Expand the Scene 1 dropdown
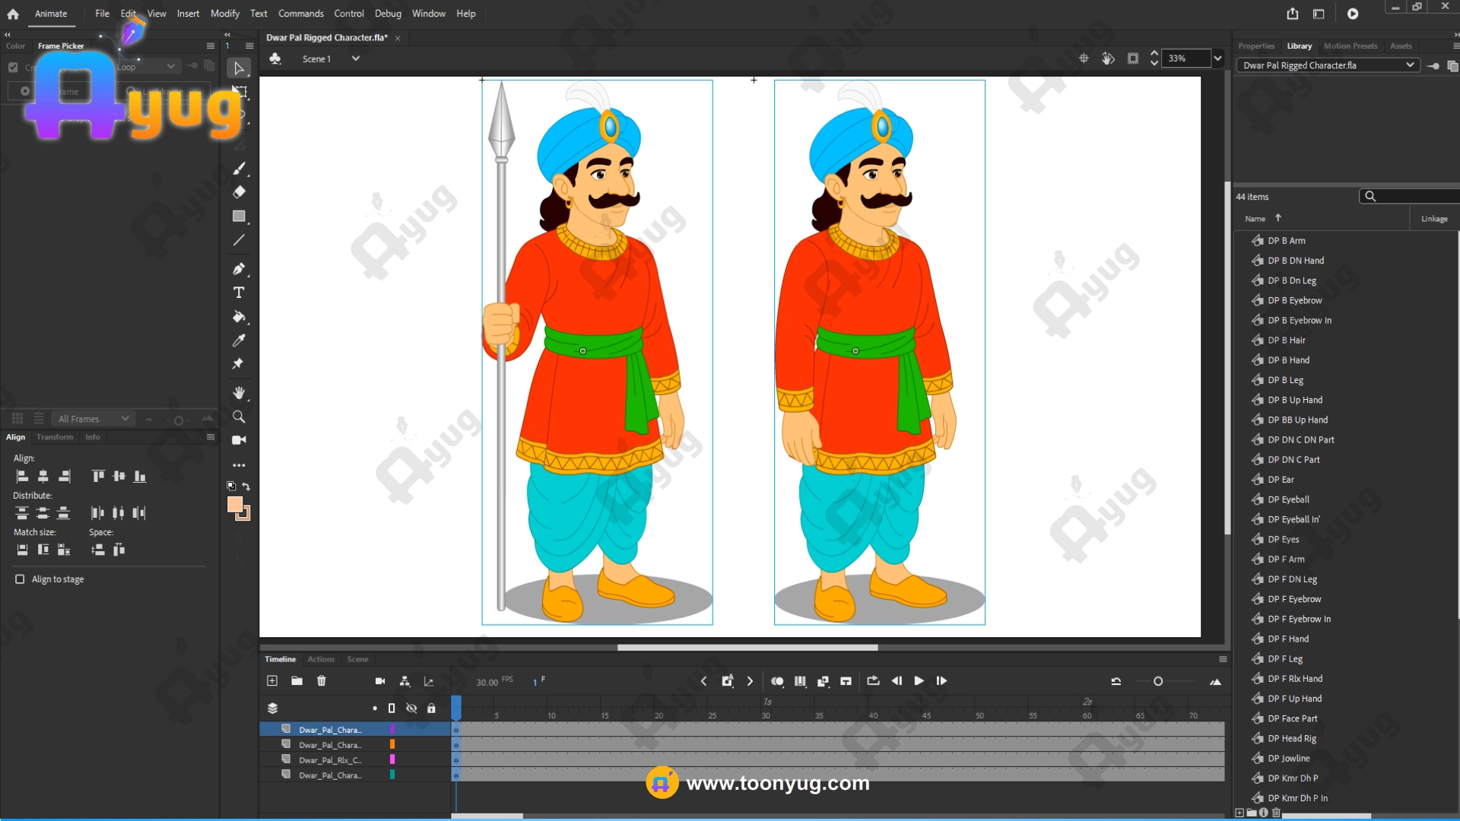Screen dimensions: 1460x821 (x=355, y=59)
